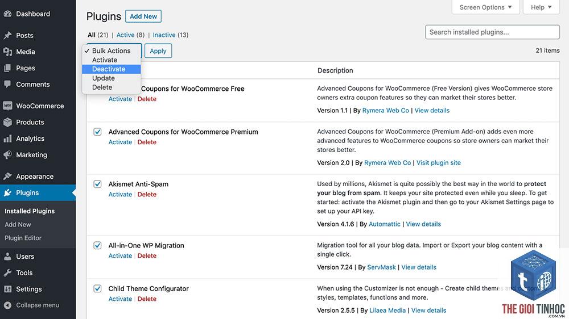
Task: Activate Advanced Coupons for WooCommerce Premium
Action: (120, 142)
